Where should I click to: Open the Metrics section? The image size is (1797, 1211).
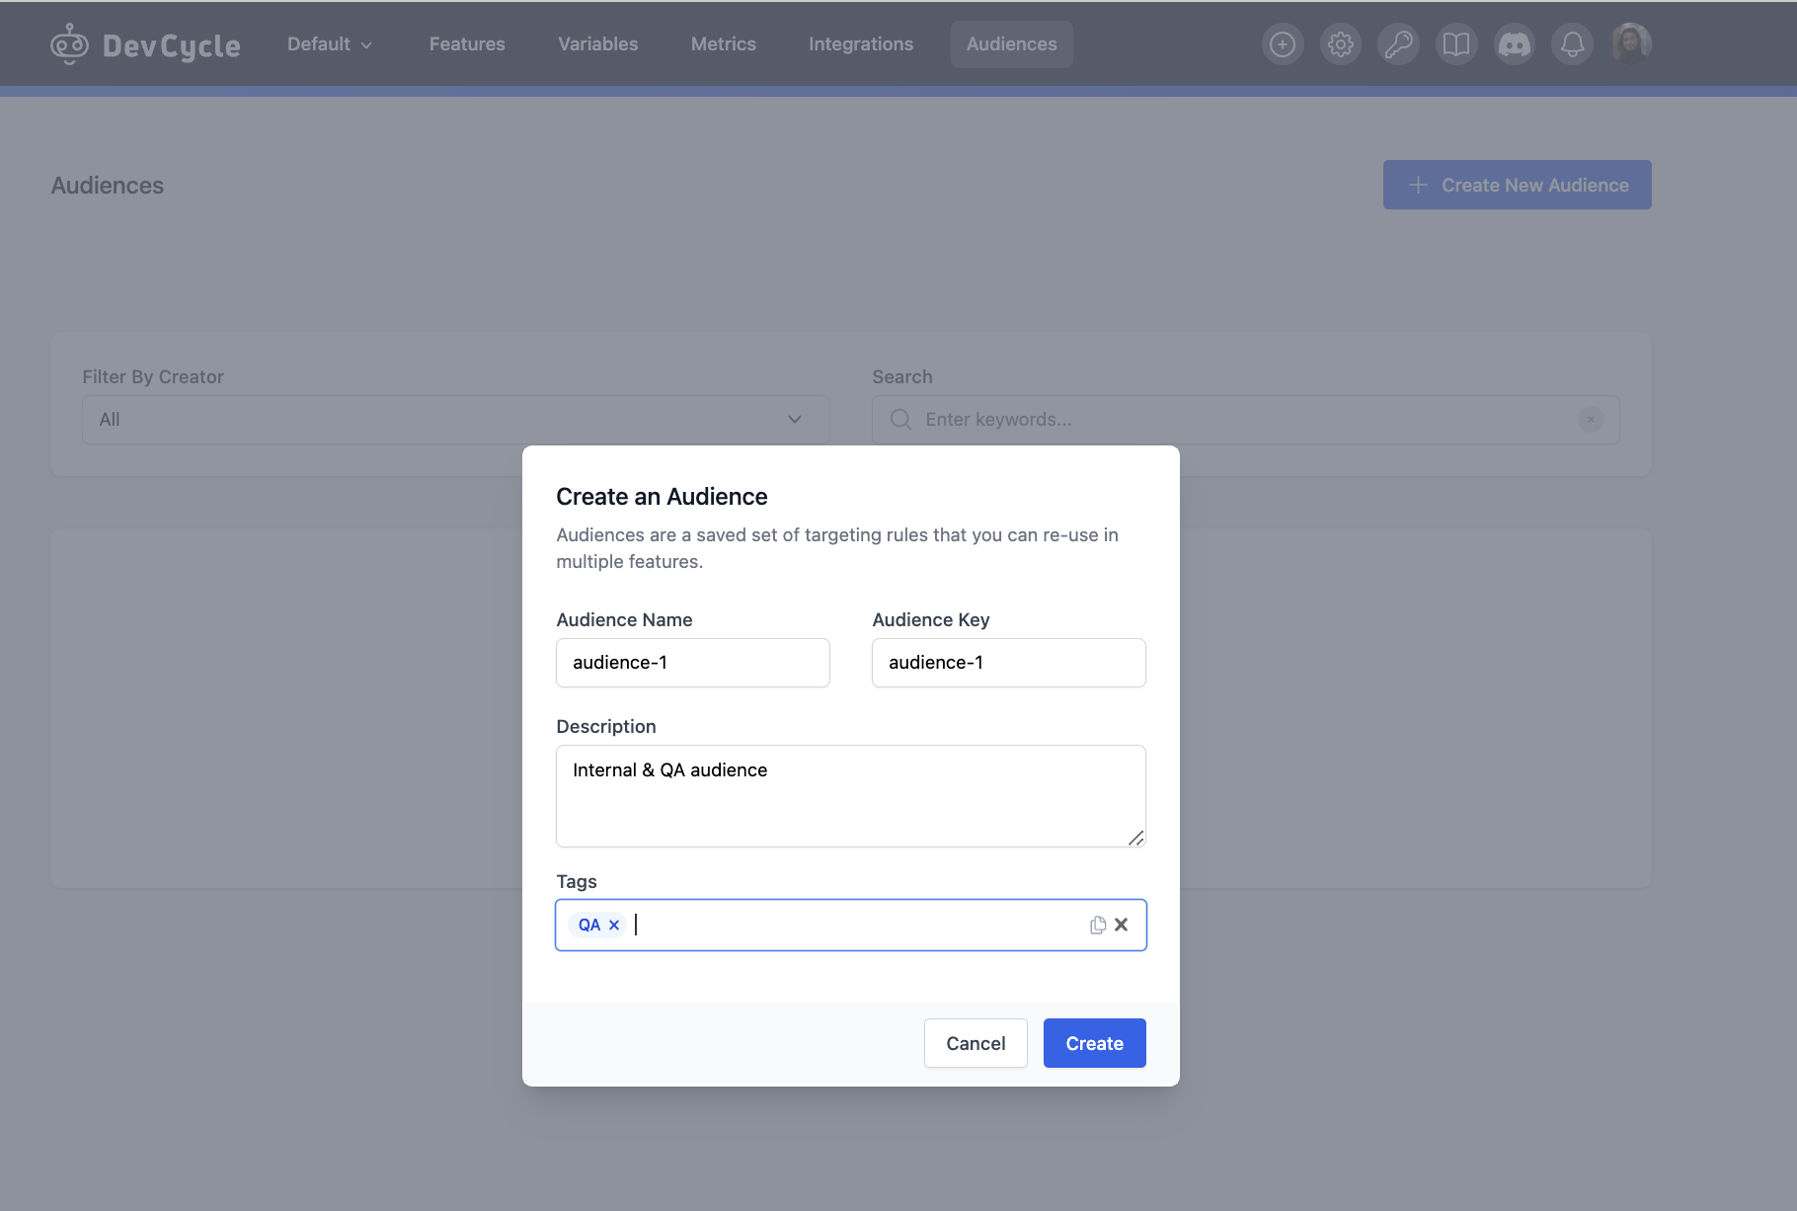coord(723,43)
